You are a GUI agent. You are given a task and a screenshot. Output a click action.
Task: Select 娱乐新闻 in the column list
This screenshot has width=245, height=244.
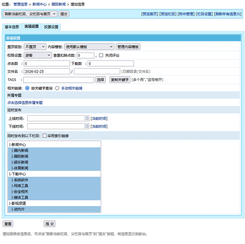[x=20, y=162]
